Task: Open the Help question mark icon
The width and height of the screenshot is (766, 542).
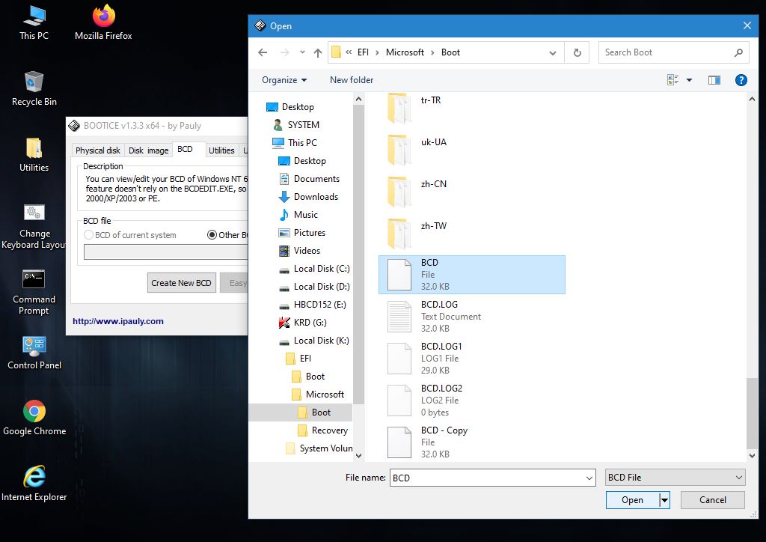Action: click(x=741, y=80)
